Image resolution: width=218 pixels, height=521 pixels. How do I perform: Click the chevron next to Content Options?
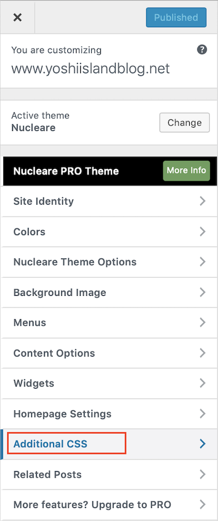click(202, 353)
